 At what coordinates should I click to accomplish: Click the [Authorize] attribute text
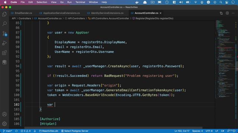click(50, 119)
